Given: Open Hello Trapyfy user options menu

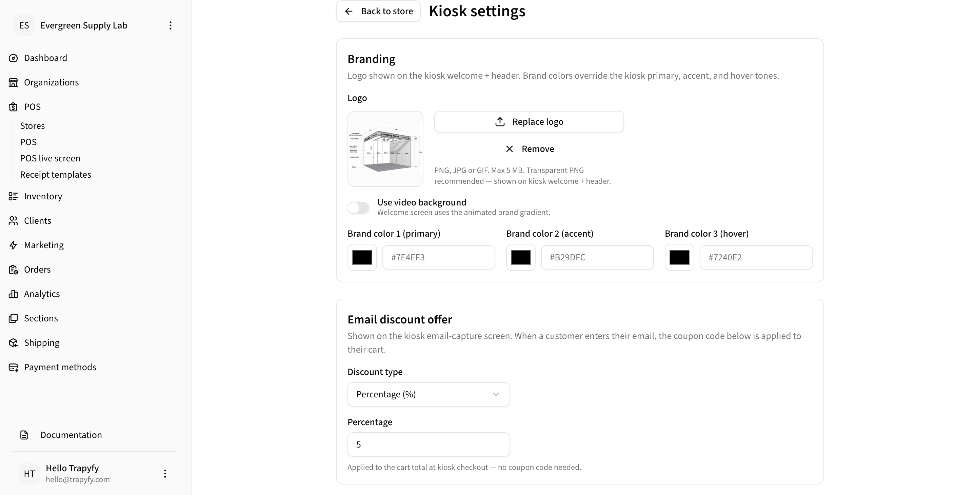Looking at the screenshot, I should [165, 474].
